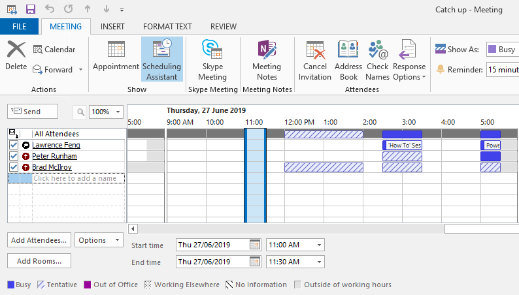Viewport: 519px width, 295px height.
Task: Click the Brad McIlroy name link
Action: pyautogui.click(x=52, y=167)
